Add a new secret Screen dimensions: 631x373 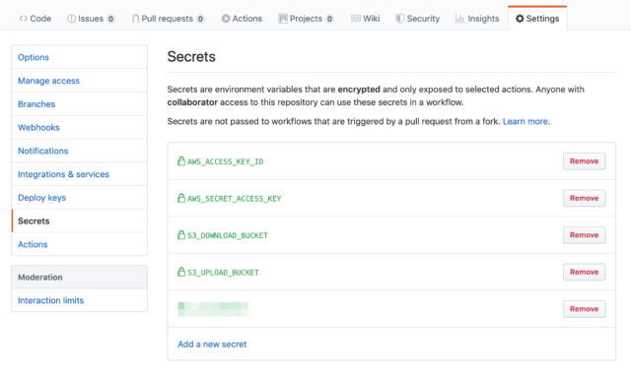tap(212, 344)
